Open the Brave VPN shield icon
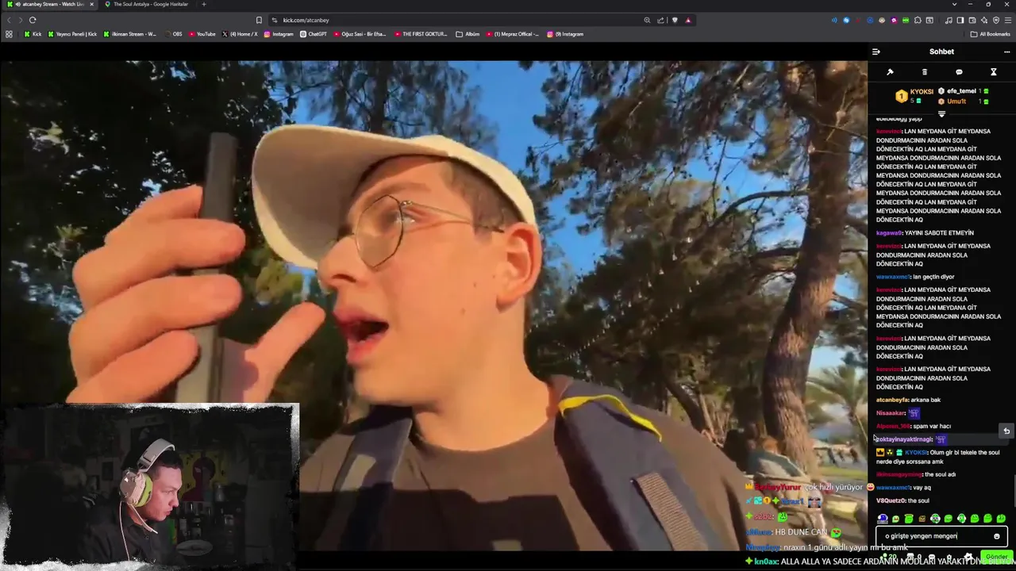The width and height of the screenshot is (1016, 571). click(996, 20)
